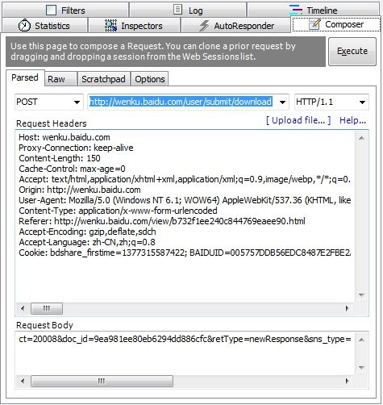Click the Origin header line
The width and height of the screenshot is (383, 405).
tap(80, 190)
